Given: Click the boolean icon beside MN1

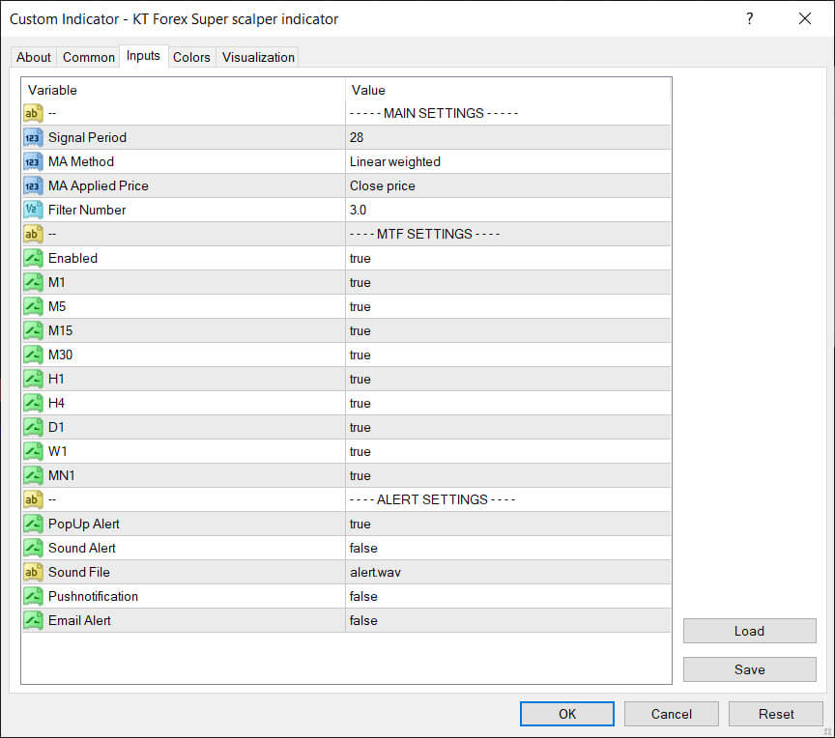Looking at the screenshot, I should (x=33, y=475).
